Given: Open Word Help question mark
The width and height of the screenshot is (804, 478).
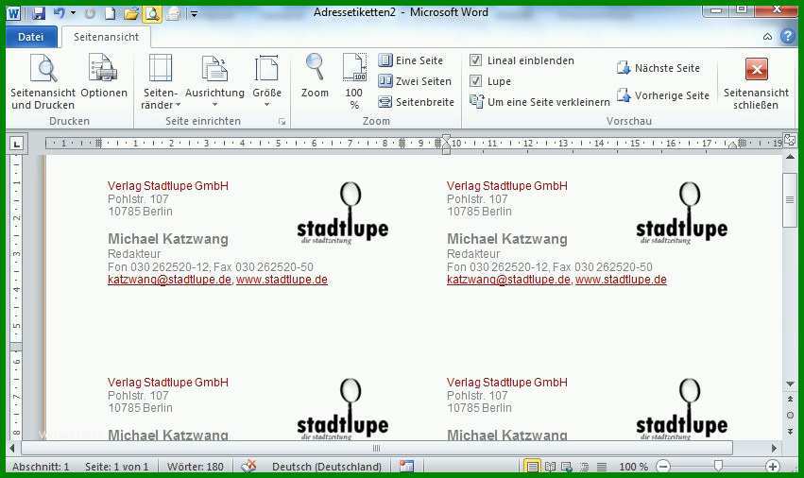Looking at the screenshot, I should tap(788, 37).
